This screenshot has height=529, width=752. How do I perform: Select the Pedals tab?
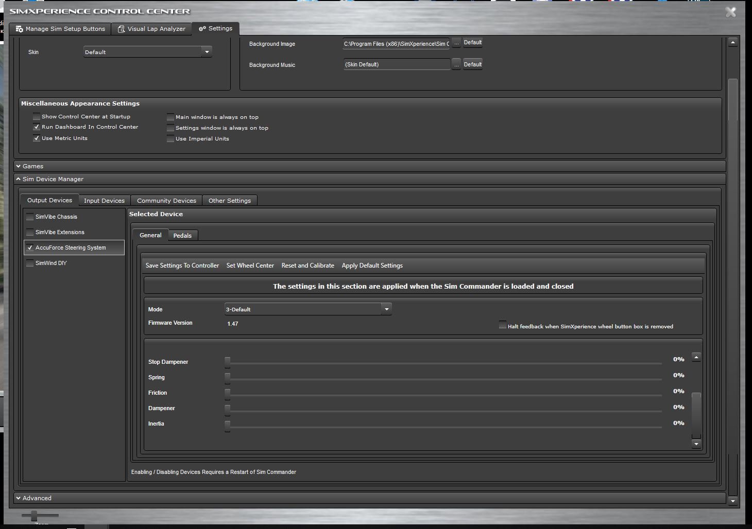pyautogui.click(x=182, y=236)
